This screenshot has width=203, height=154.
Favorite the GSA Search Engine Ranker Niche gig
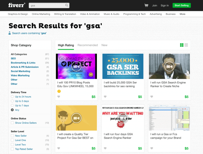pos(152,97)
